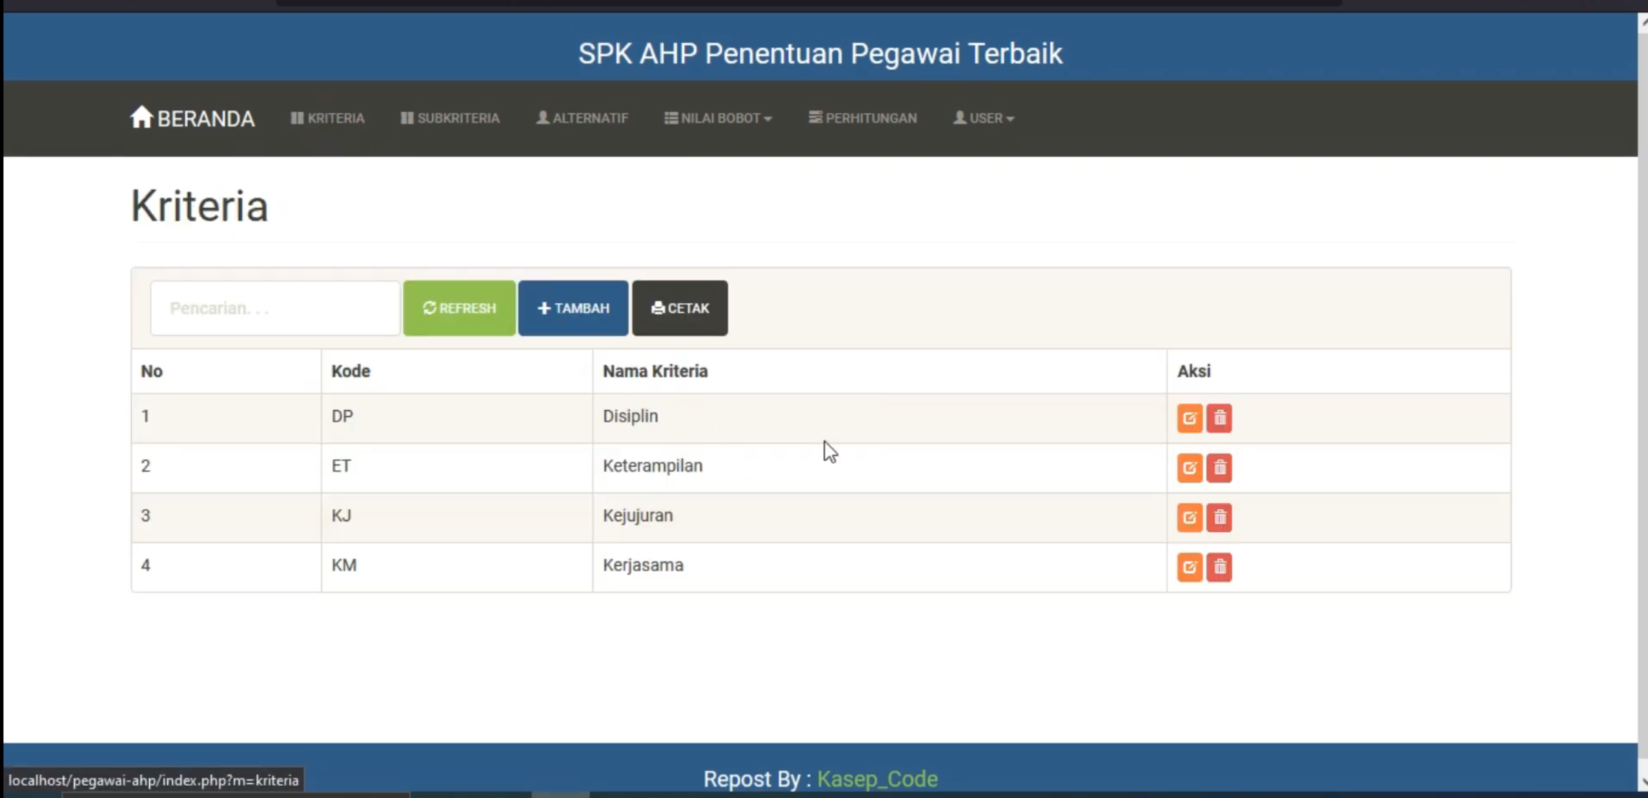Open the Kriteria menu item
Image resolution: width=1648 pixels, height=798 pixels.
[327, 118]
